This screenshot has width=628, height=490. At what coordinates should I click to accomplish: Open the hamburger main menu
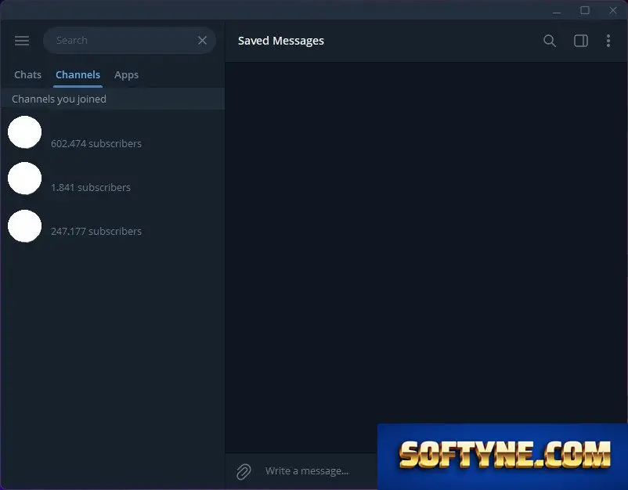(22, 41)
